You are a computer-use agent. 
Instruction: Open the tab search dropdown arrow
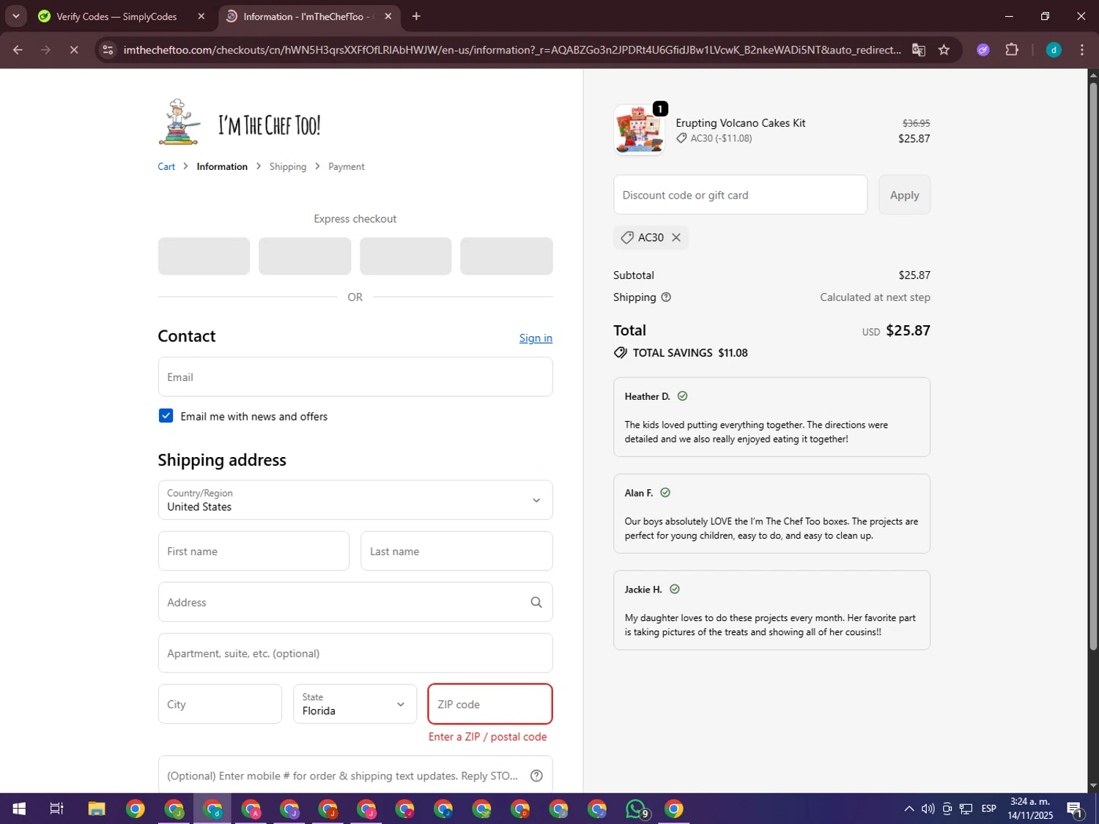(x=15, y=16)
